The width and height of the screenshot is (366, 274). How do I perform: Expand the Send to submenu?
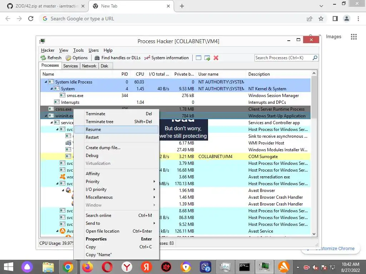[x=116, y=223]
